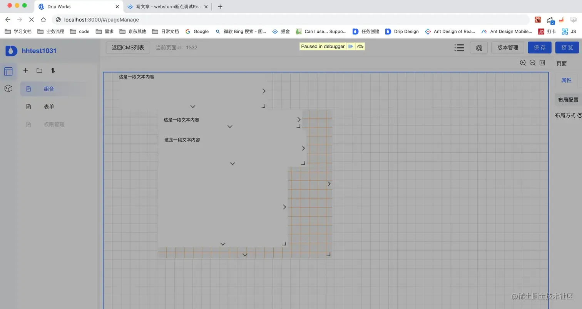Click the top text block's right-arrow handle
This screenshot has width=582, height=309.
pyautogui.click(x=264, y=91)
